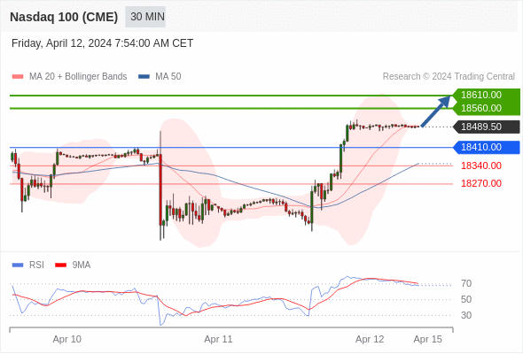Toggle the RSI legend label
Image resolution: width=523 pixels, height=354 pixels.
36,265
